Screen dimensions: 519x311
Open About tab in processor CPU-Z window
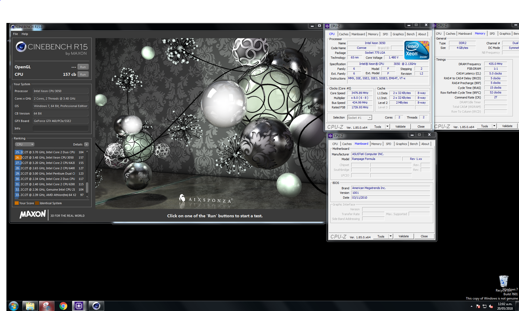[422, 34]
